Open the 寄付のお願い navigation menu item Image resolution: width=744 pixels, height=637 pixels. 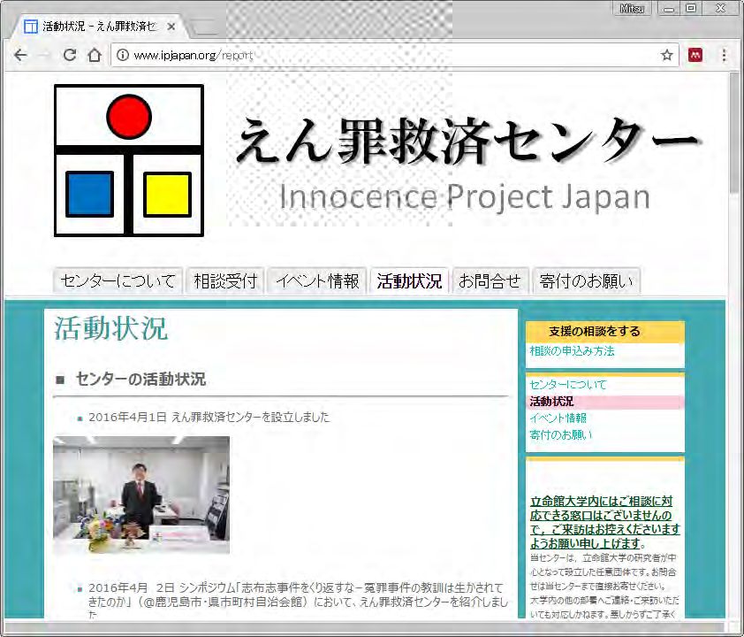click(587, 281)
